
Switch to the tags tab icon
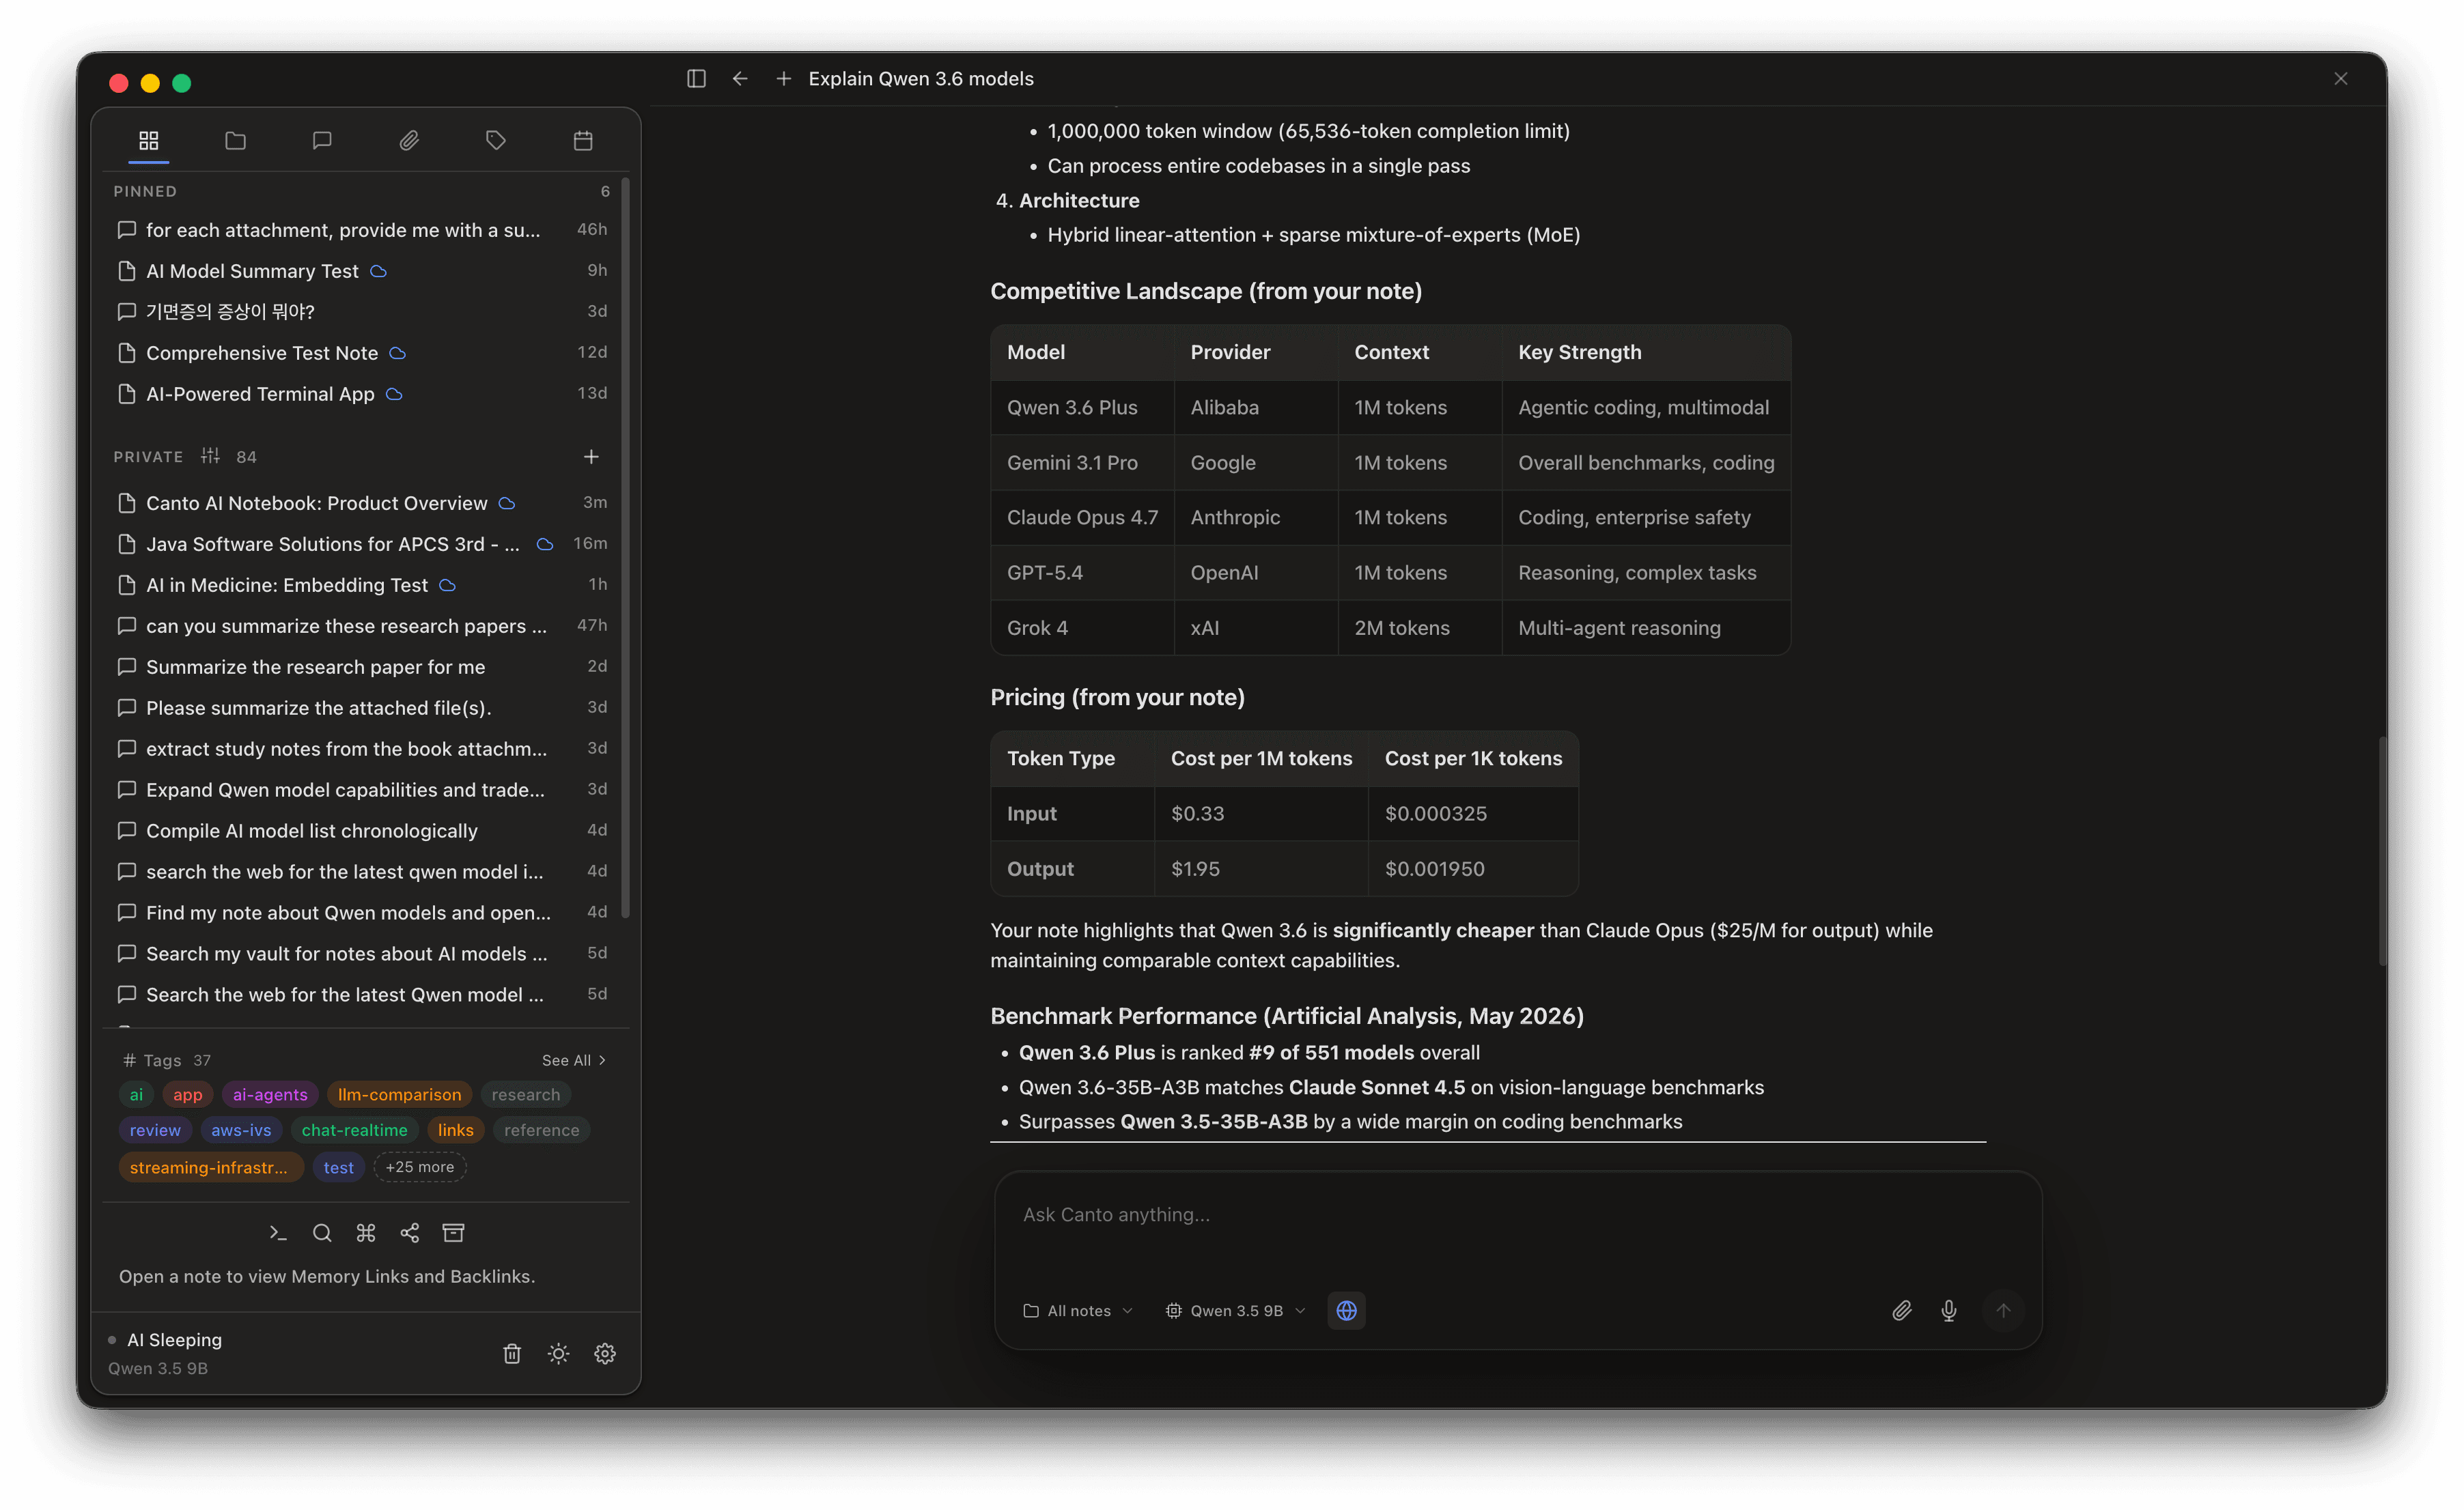point(496,141)
